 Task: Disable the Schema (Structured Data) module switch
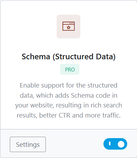115,144
